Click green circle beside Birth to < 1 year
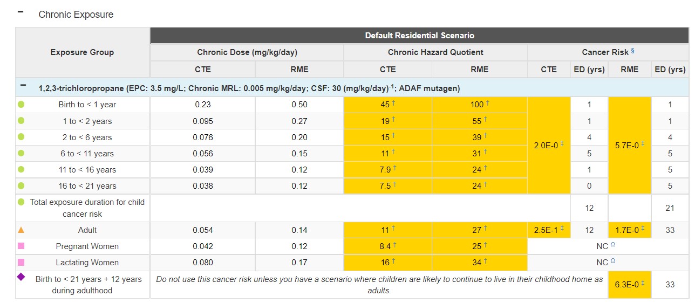 21,105
